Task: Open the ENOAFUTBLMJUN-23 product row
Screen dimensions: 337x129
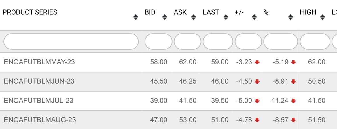Action: [x=39, y=81]
